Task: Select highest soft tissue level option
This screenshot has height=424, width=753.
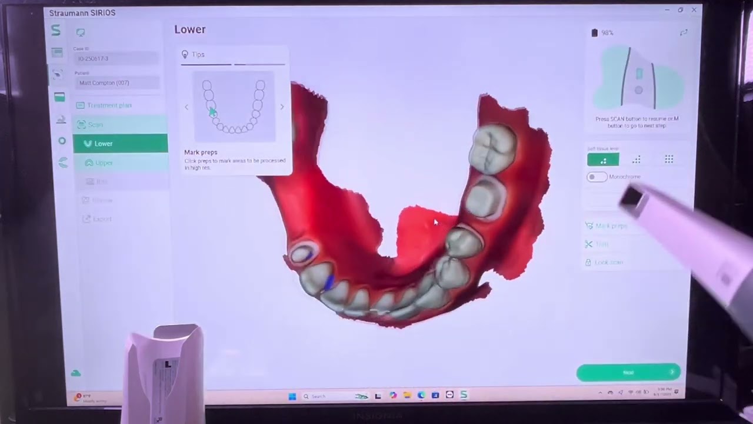Action: pos(669,160)
